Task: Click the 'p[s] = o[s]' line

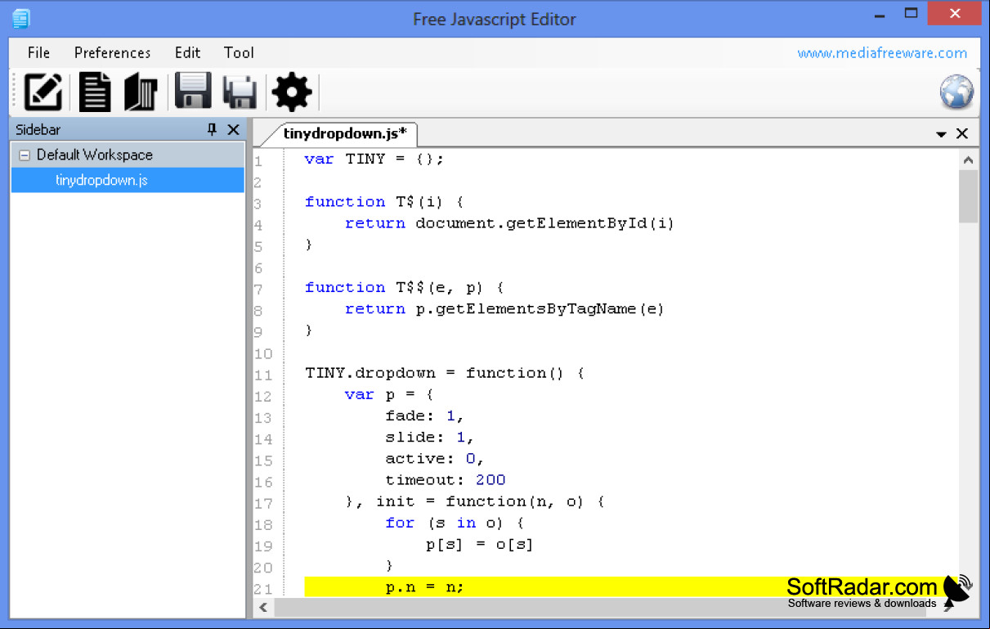Action: (480, 544)
